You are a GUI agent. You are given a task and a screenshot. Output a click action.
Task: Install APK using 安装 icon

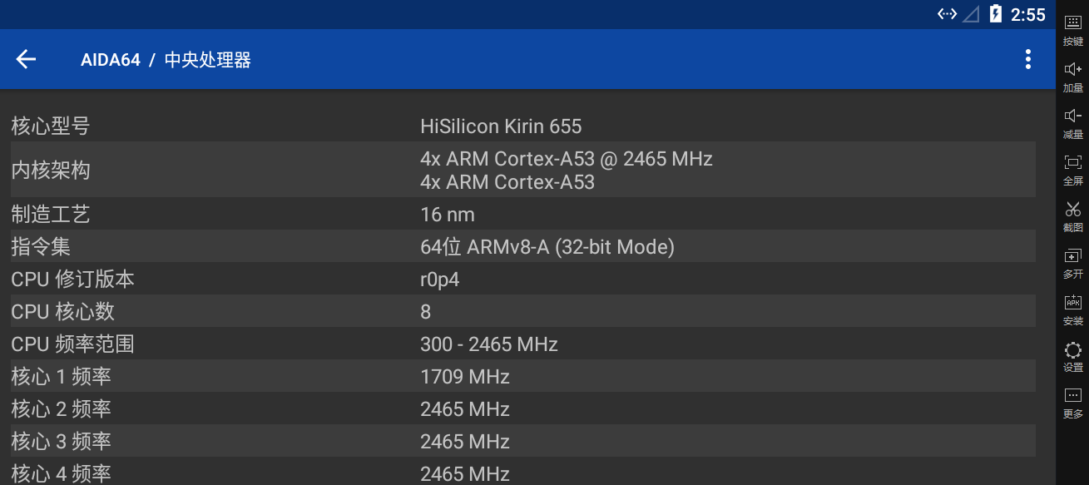tap(1073, 310)
